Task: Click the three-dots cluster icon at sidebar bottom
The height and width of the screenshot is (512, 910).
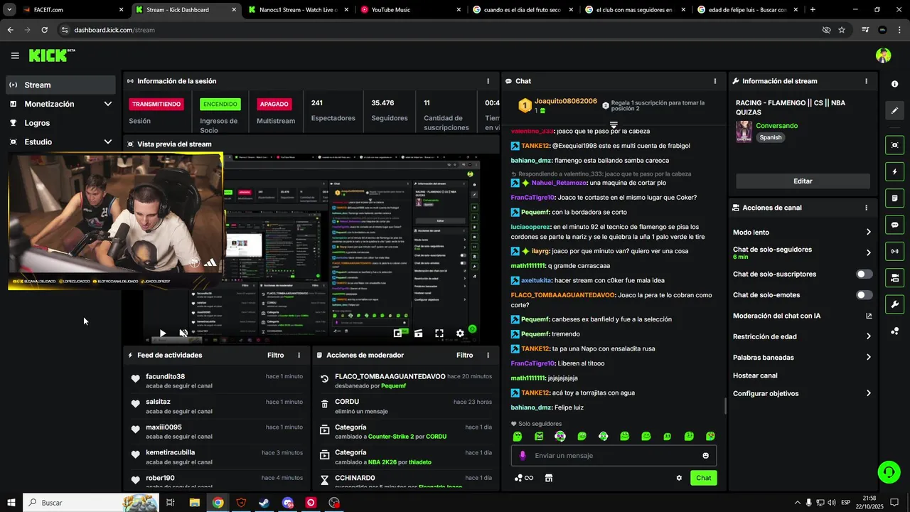Action: click(894, 331)
